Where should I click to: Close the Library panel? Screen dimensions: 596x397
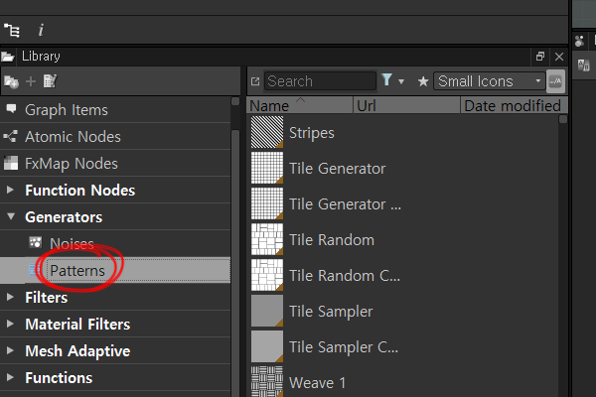click(x=559, y=57)
